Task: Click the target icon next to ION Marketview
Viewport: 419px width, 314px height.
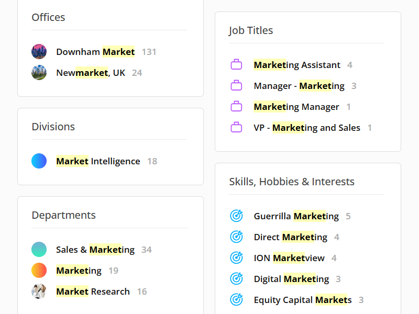Action: (236, 257)
